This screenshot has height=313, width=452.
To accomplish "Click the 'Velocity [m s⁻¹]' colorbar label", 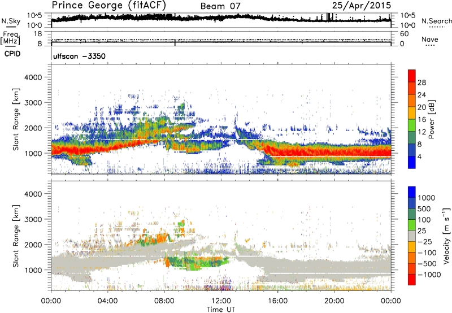I will coord(446,236).
